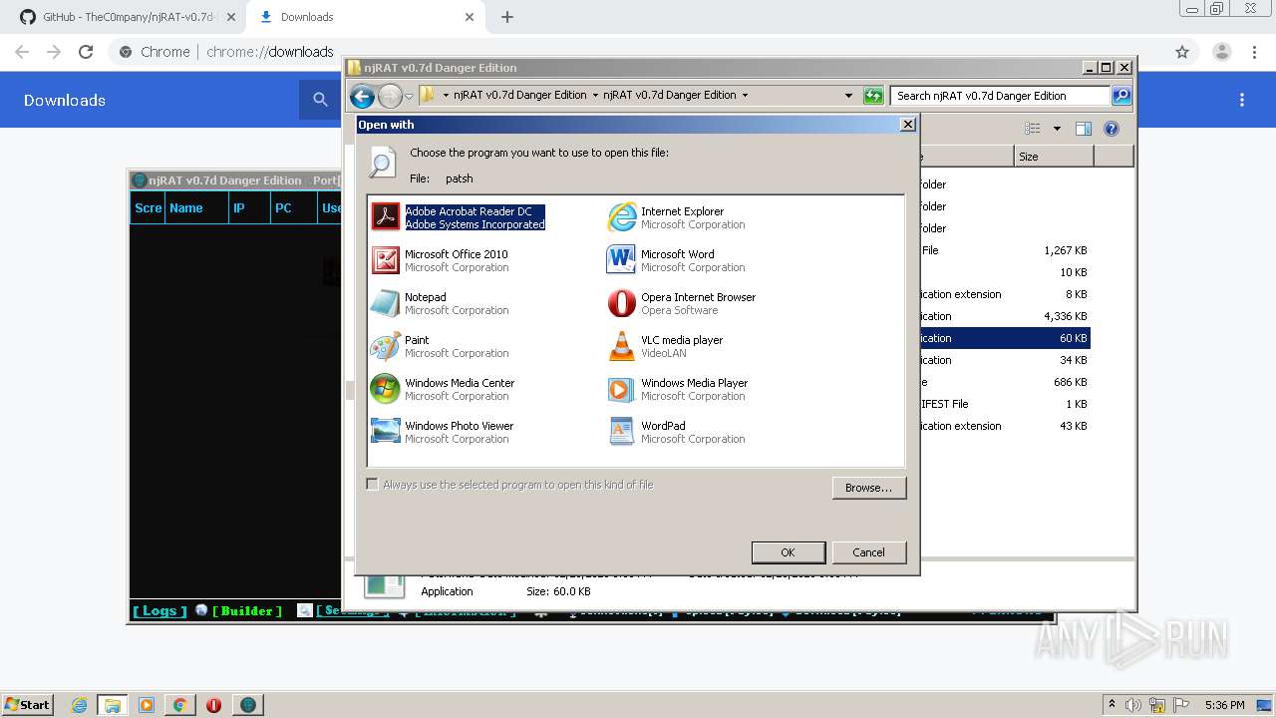Click Chrome downloads search magnifier icon
The height and width of the screenshot is (718, 1276).
[320, 100]
